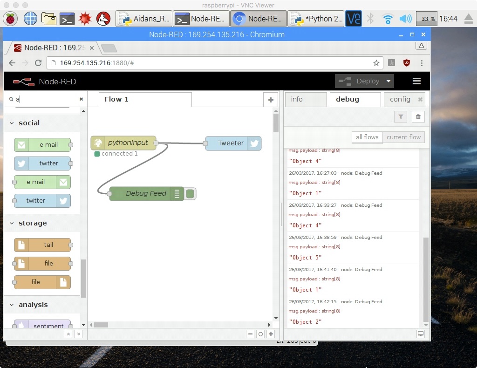Open the Deploy dropdown arrow

click(x=388, y=81)
